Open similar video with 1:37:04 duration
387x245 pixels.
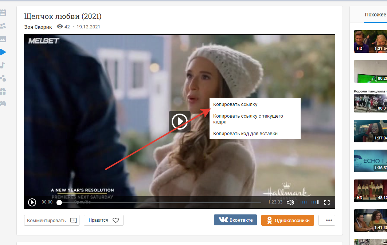(x=371, y=131)
